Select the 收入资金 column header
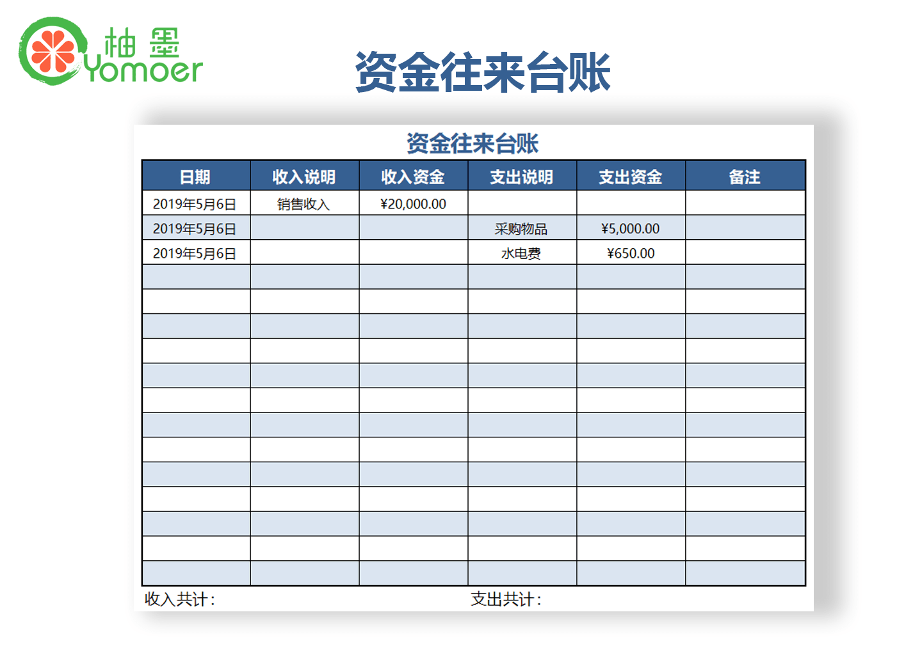922x651 pixels. (414, 176)
